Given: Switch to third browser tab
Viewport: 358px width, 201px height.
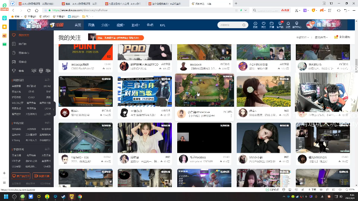Looking at the screenshot, I should coord(124,4).
